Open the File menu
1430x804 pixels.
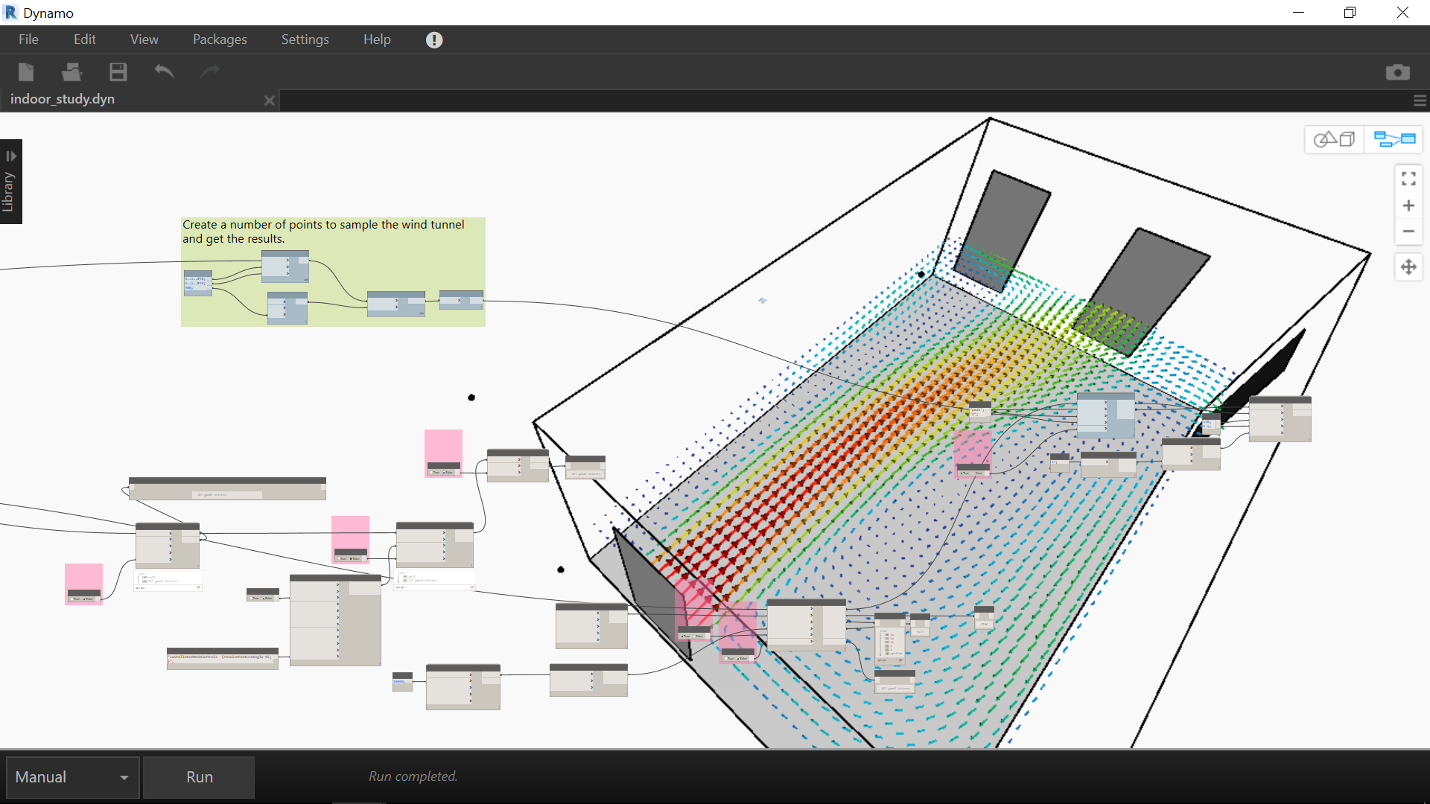[28, 39]
